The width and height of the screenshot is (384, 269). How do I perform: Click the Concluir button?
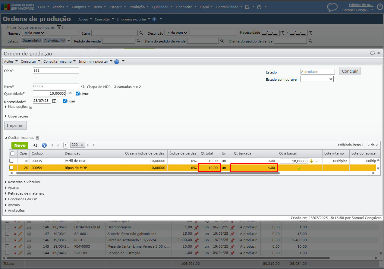[350, 71]
